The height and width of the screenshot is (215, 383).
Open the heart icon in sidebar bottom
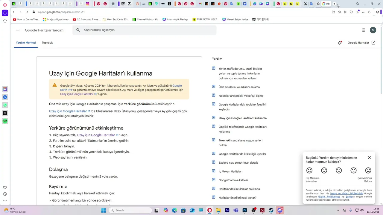tap(5, 188)
